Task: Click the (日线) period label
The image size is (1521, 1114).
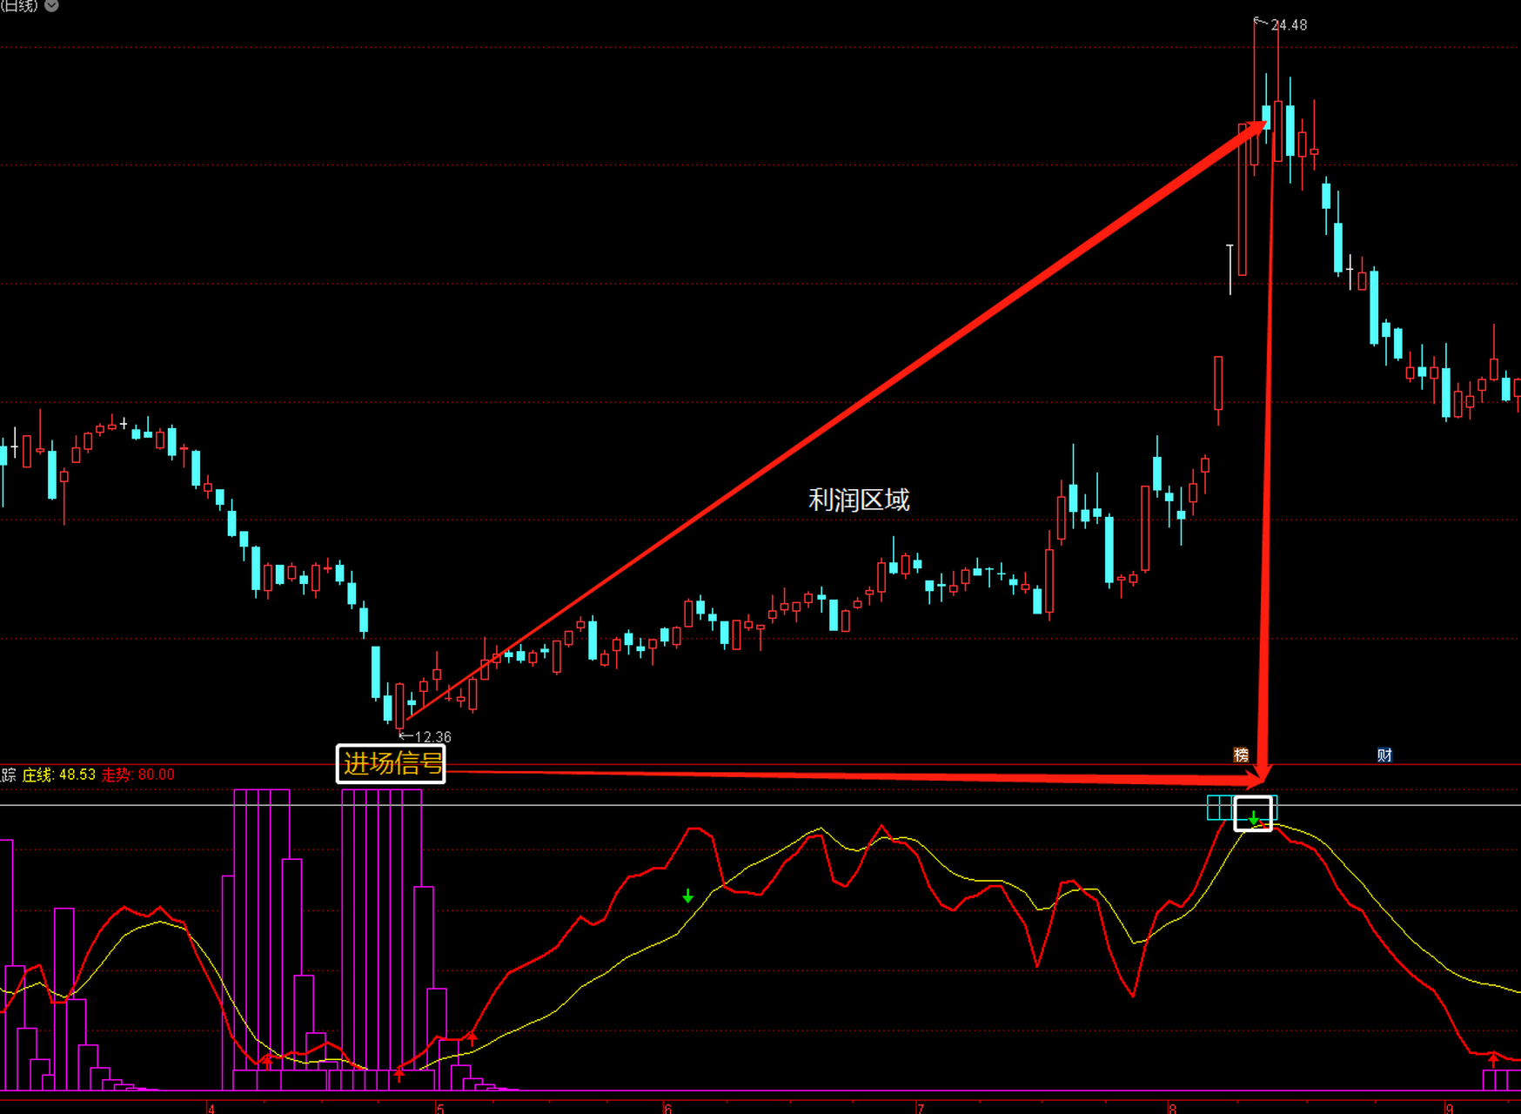Action: 19,5
